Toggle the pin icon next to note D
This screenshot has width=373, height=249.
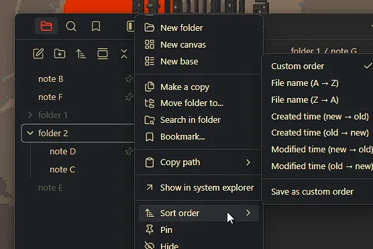click(129, 151)
